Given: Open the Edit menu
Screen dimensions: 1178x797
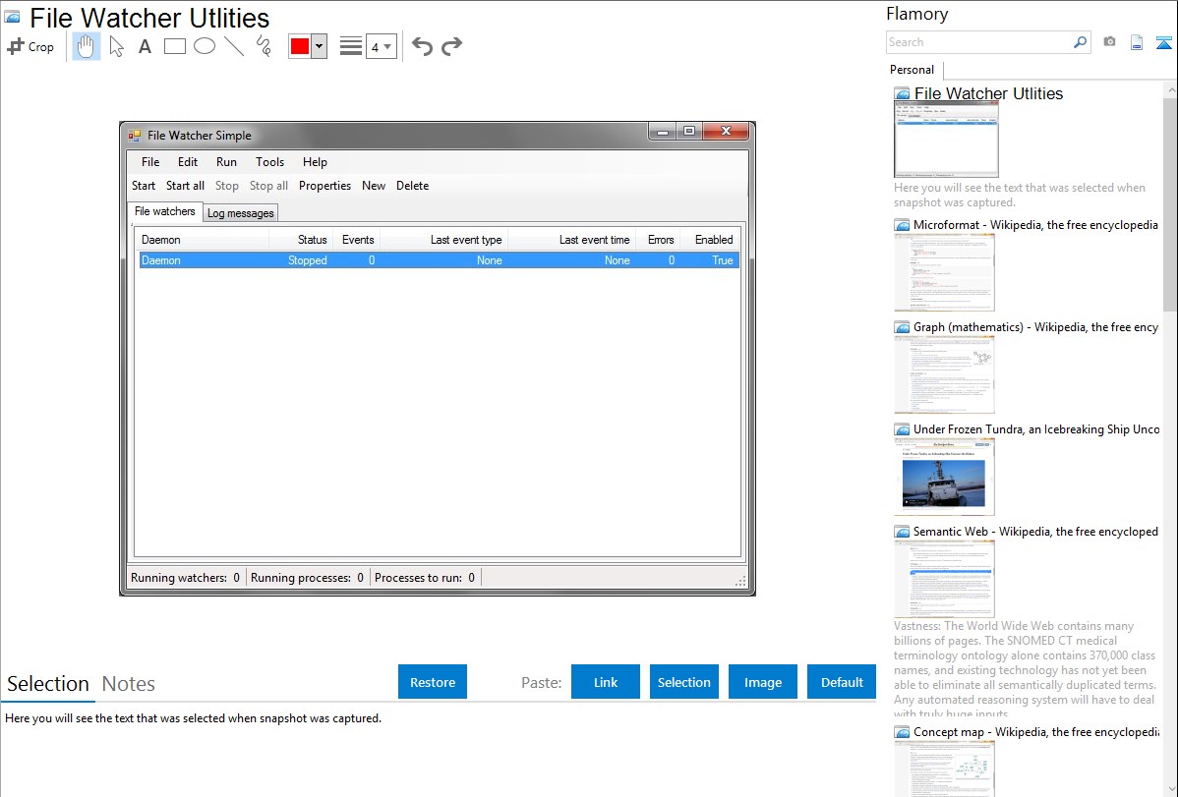Looking at the screenshot, I should [x=188, y=161].
